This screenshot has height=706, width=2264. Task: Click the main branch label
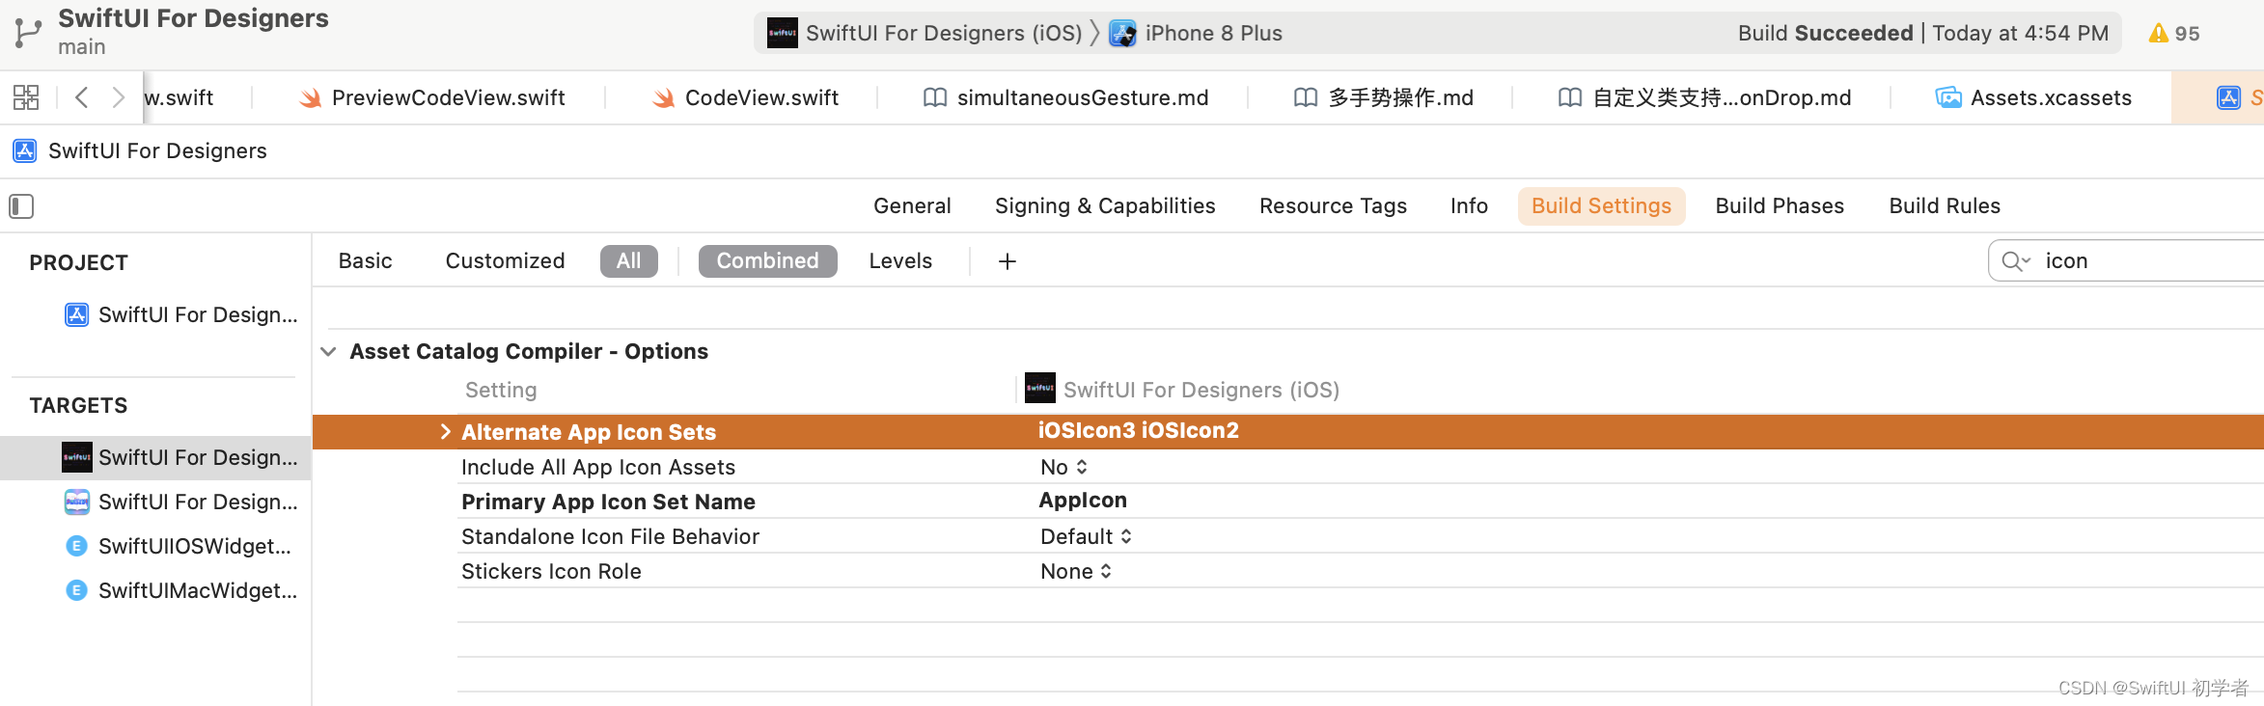[x=82, y=47]
